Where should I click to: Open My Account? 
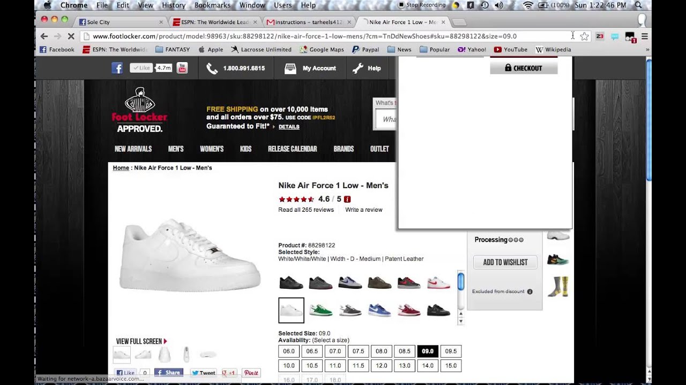coord(310,68)
